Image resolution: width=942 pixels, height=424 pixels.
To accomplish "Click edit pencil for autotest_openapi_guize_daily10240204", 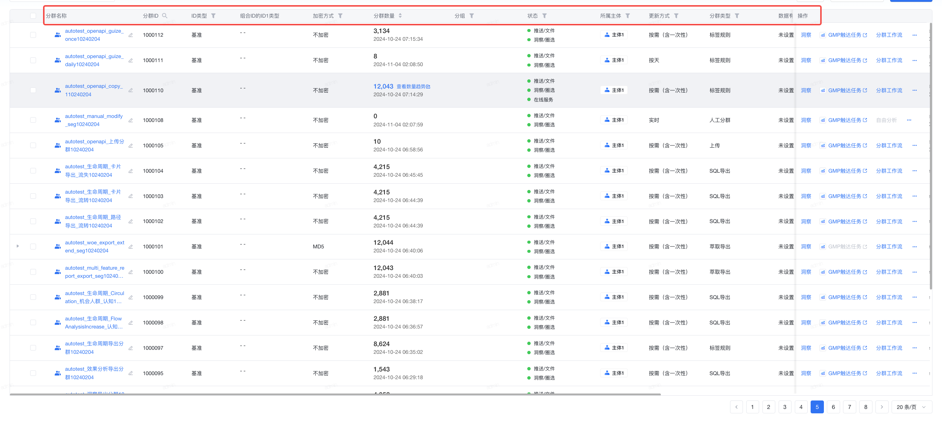I will pyautogui.click(x=131, y=61).
